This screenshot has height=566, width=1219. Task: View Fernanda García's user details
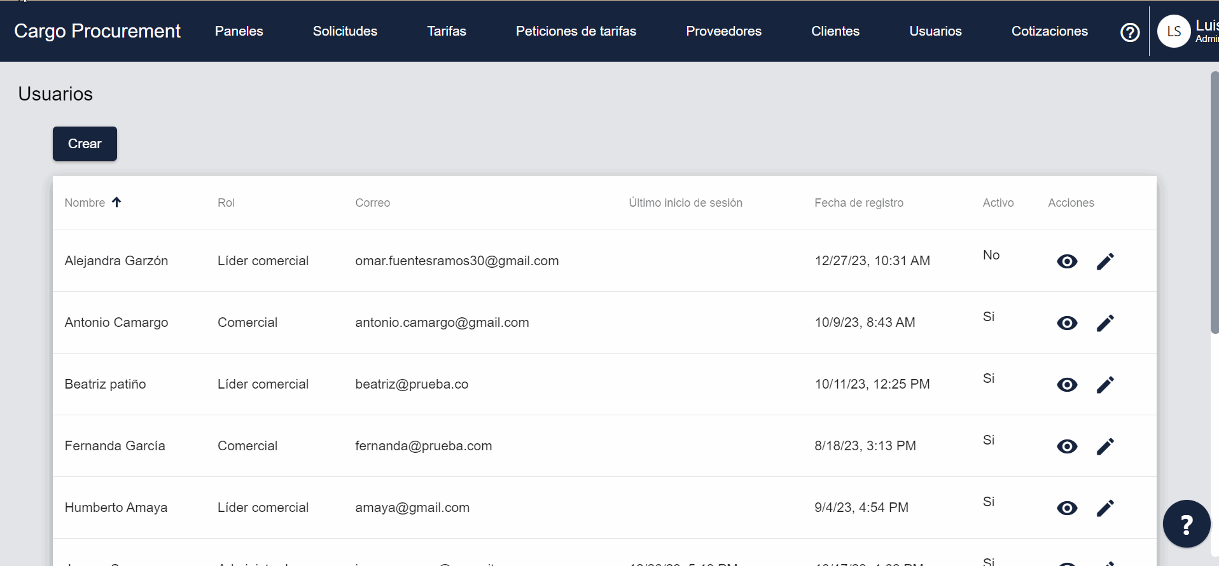(1067, 446)
